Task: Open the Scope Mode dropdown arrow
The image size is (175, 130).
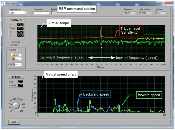Action: tap(26, 13)
